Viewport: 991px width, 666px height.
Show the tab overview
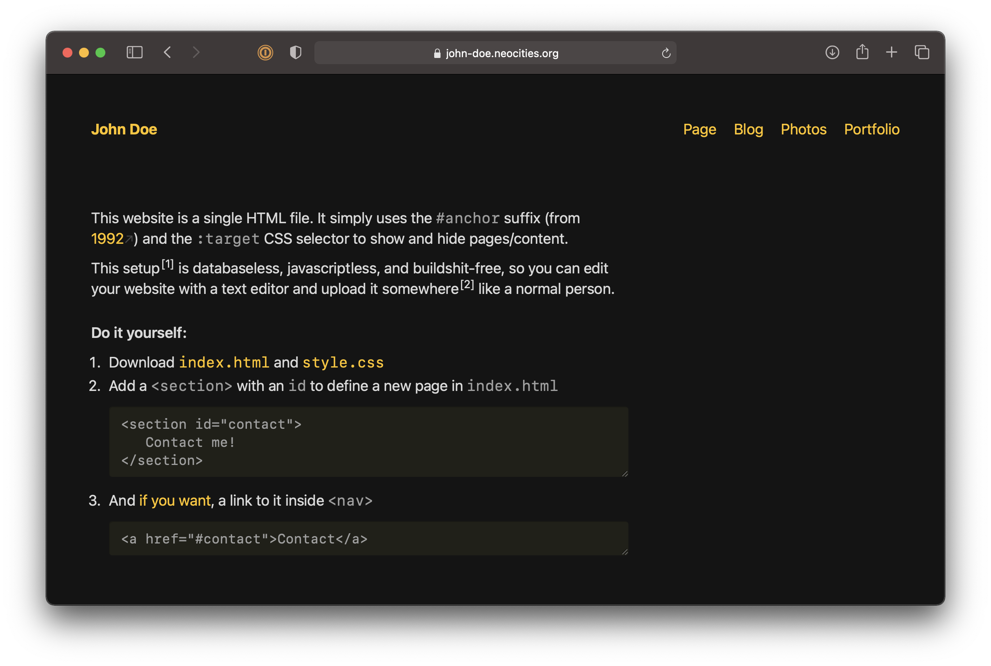922,52
